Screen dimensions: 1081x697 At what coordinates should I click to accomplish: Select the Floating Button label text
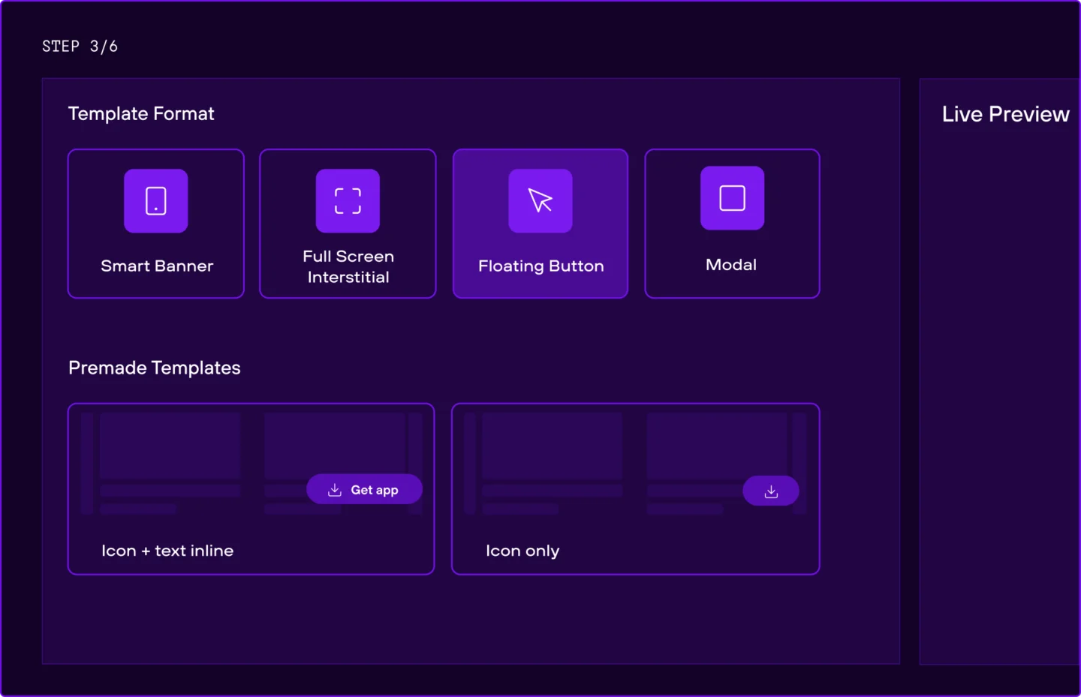coord(540,266)
